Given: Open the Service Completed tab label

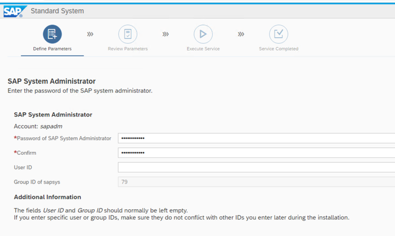Looking at the screenshot, I should click(279, 49).
